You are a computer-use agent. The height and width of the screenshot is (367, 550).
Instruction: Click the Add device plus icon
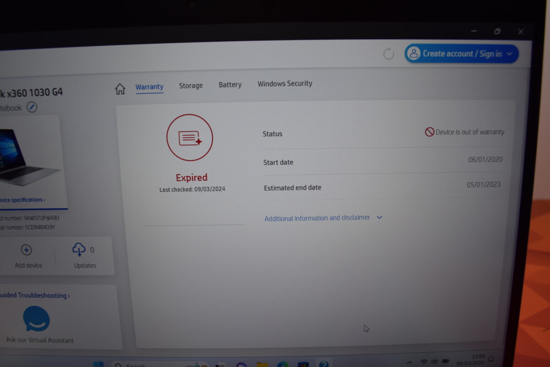[26, 250]
